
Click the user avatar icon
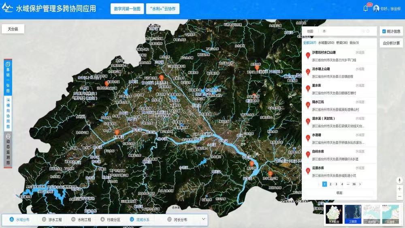click(x=376, y=9)
